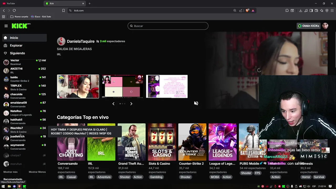Open chacoide channel in followed list
This screenshot has width=336, height=189.
point(24,96)
